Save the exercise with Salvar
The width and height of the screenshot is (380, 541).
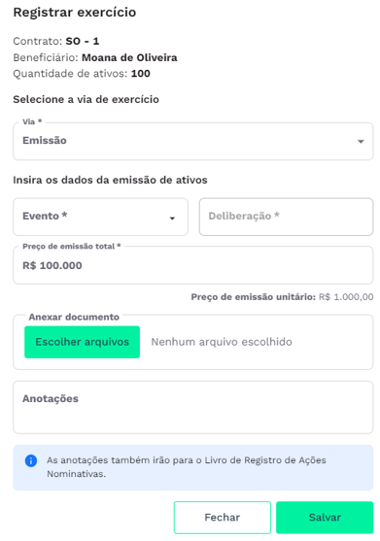click(325, 517)
